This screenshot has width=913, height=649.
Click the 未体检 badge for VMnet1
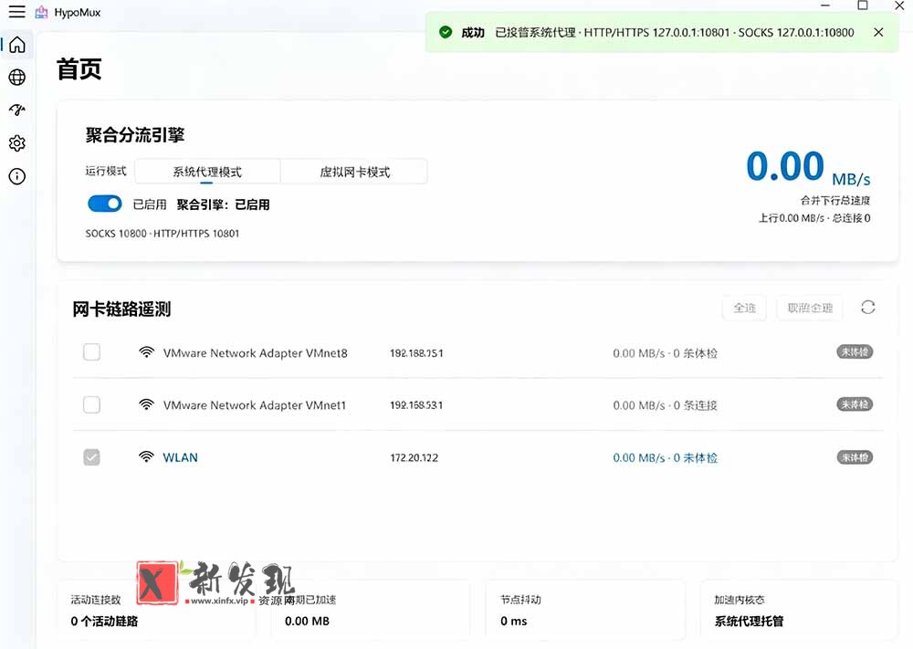tap(855, 404)
